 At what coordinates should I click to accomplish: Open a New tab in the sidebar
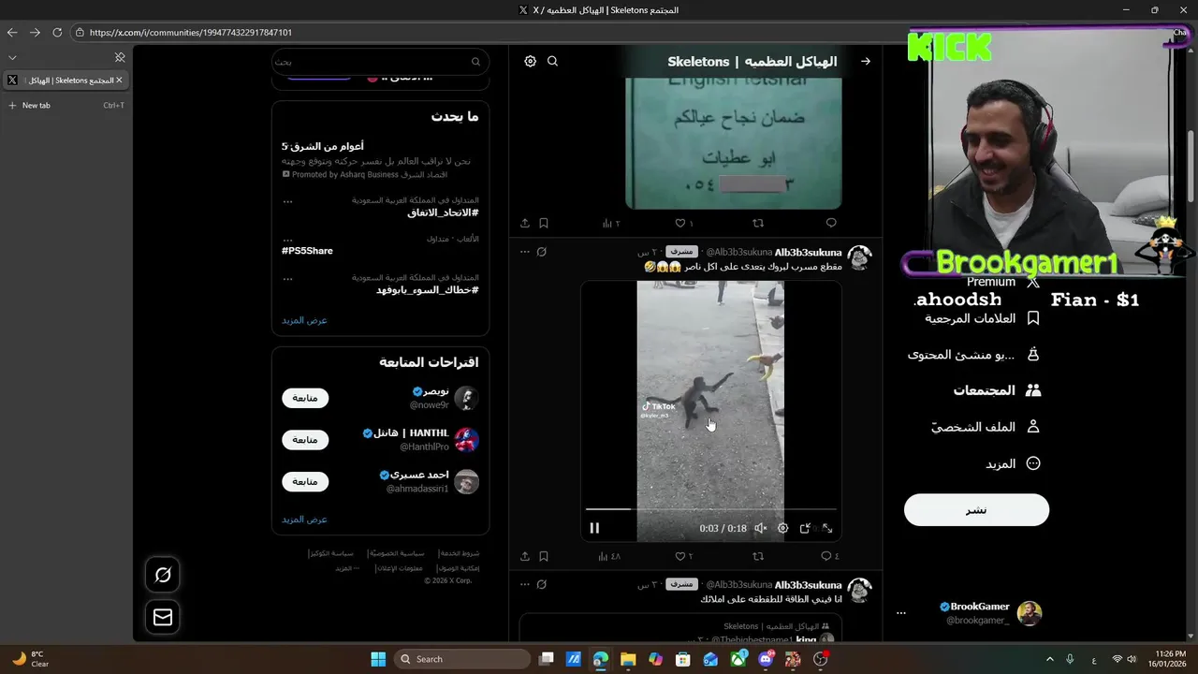coord(66,105)
